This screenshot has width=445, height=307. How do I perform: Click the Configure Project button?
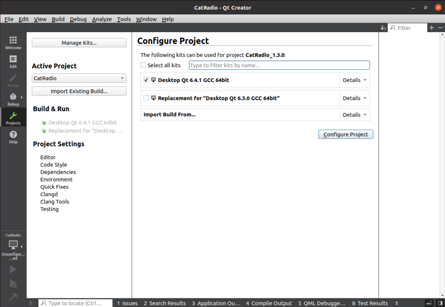345,134
